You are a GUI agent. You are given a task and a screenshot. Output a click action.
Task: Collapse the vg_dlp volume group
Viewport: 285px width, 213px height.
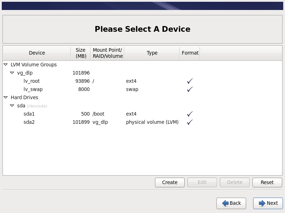[12, 73]
